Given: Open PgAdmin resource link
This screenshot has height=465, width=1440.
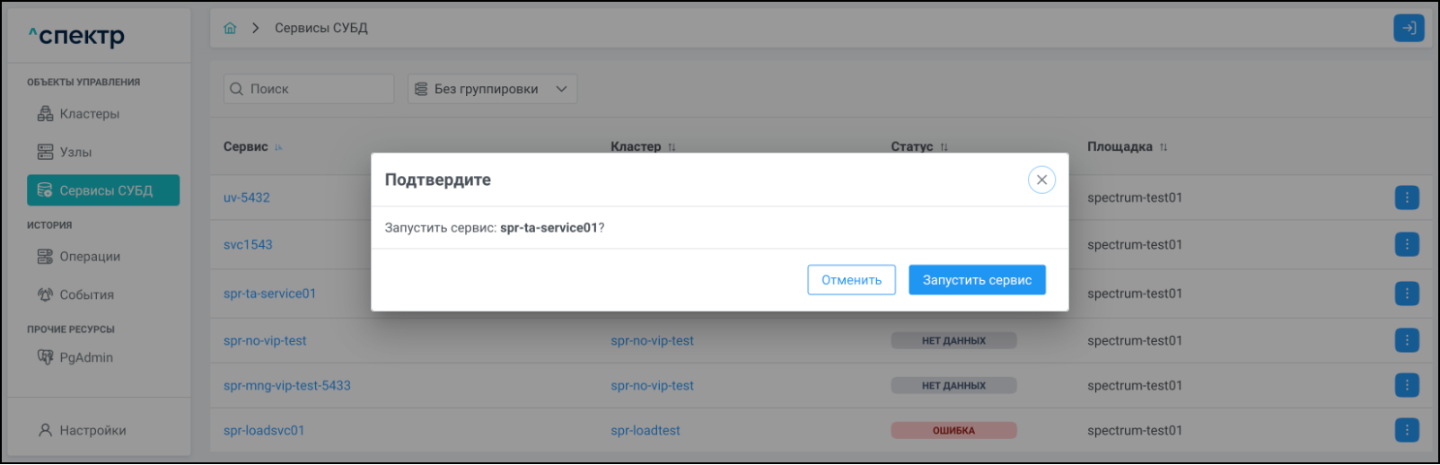Looking at the screenshot, I should (x=85, y=357).
